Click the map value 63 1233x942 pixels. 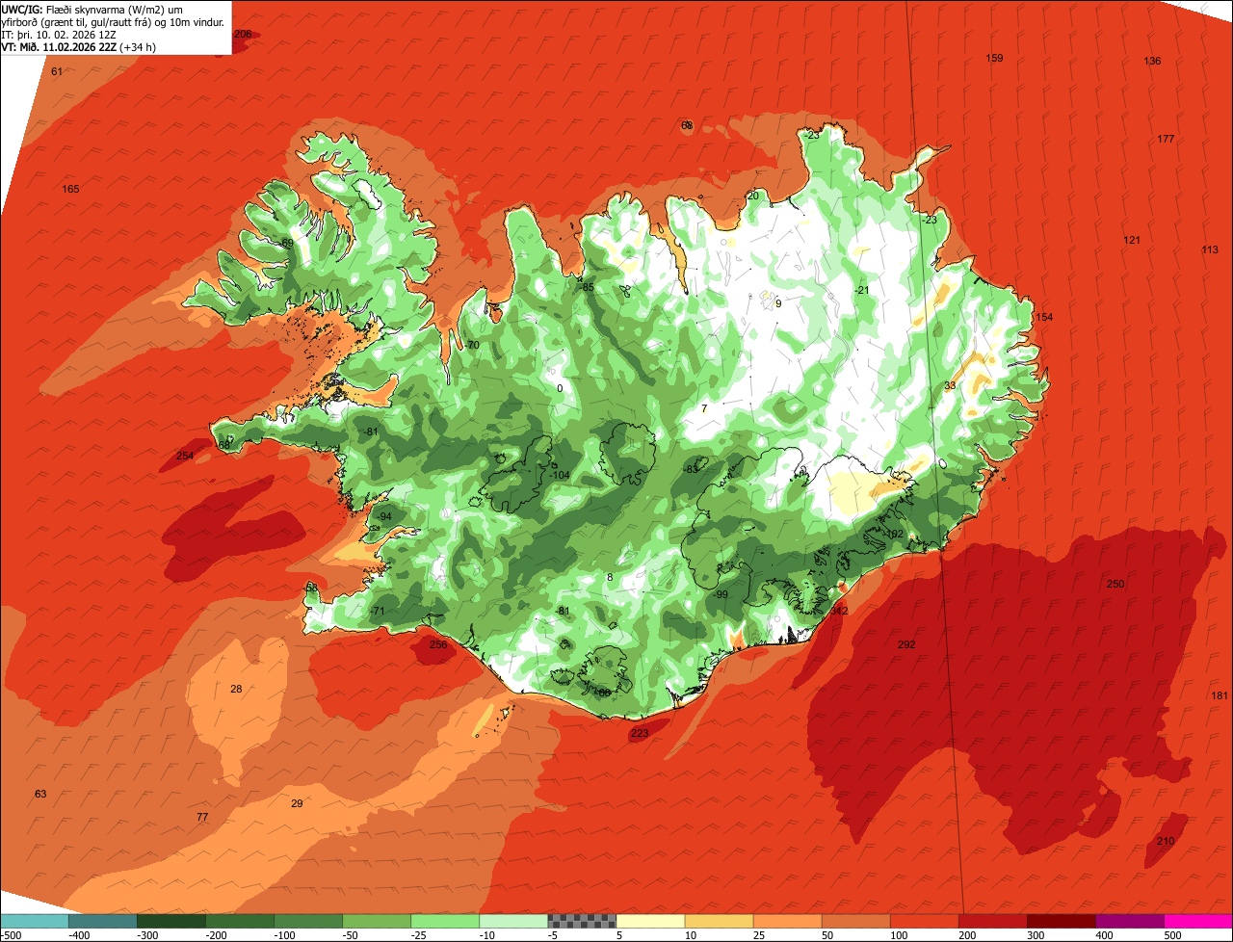pyautogui.click(x=40, y=794)
